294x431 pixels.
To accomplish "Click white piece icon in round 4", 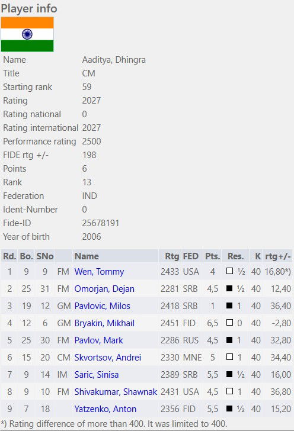I will tap(229, 323).
